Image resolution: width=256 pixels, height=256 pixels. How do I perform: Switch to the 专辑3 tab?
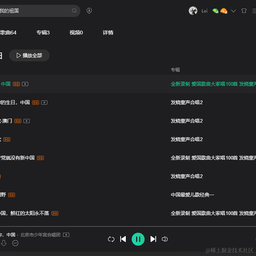click(43, 33)
